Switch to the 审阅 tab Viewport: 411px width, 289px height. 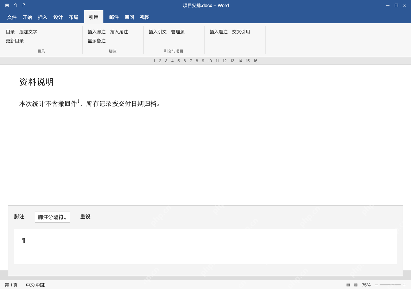point(129,17)
